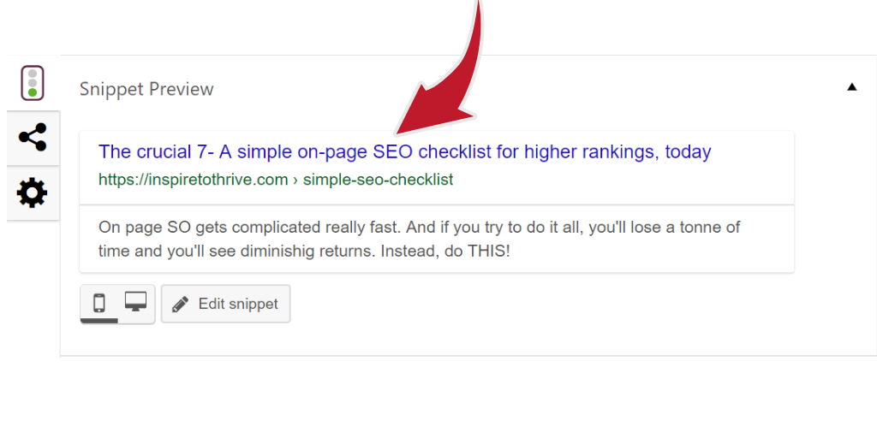Click the simple-seo-checklist slug

coord(378,180)
